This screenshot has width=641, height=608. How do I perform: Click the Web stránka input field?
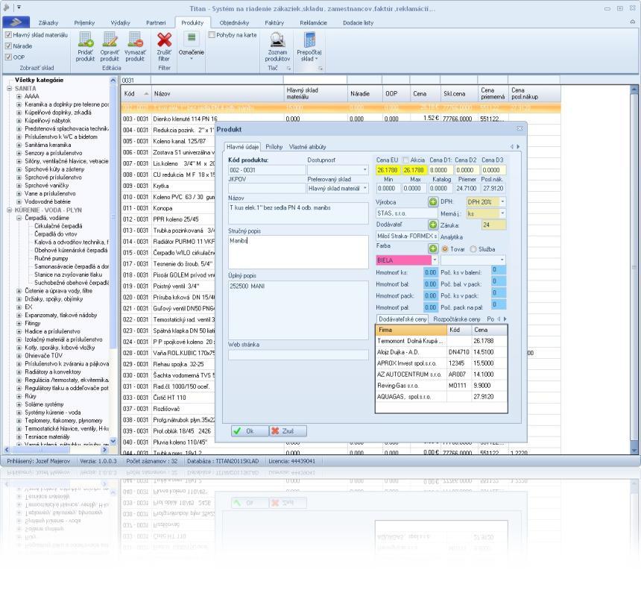tap(298, 355)
